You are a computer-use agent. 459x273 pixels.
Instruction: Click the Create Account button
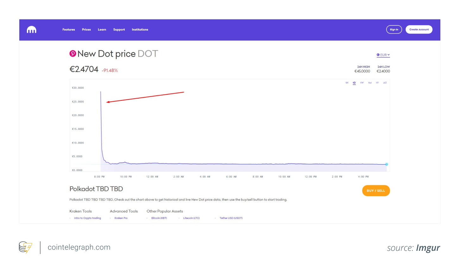tap(419, 29)
